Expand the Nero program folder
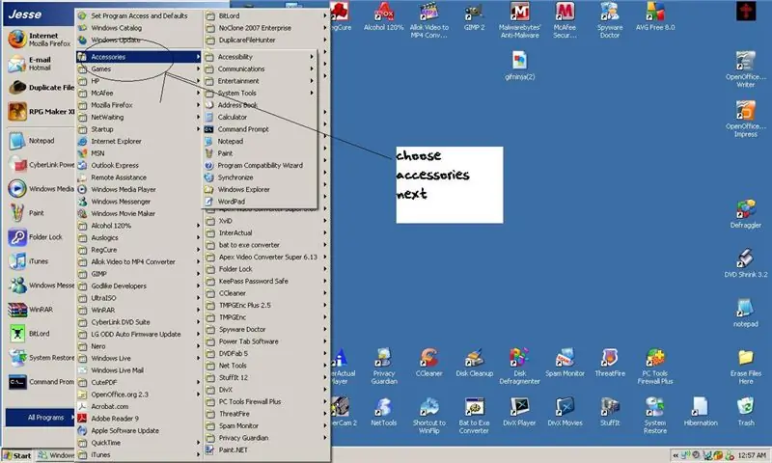772x463 pixels. tap(139, 346)
